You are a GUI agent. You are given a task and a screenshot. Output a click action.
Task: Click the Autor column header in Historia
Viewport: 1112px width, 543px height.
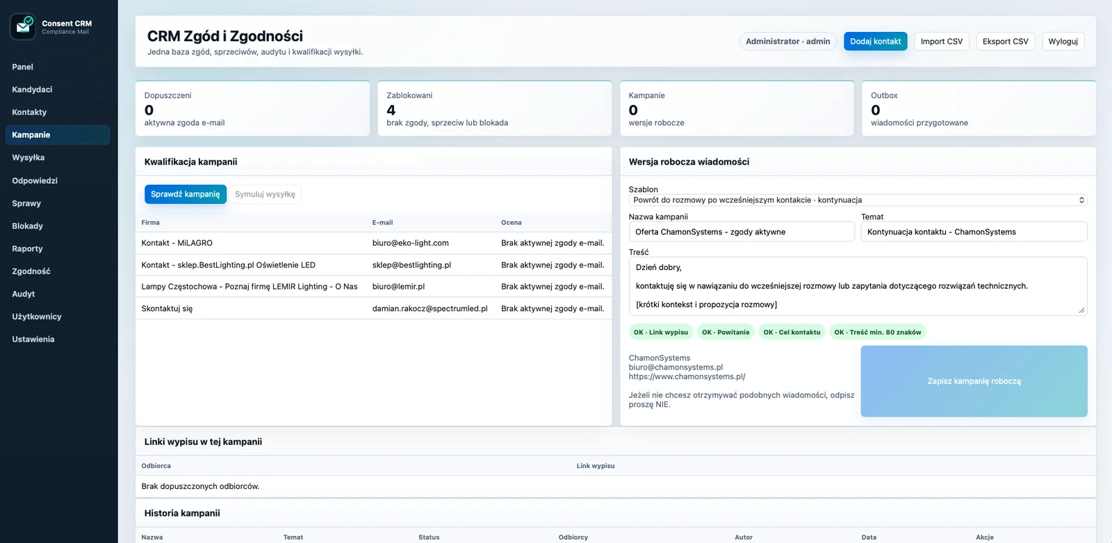pyautogui.click(x=744, y=537)
